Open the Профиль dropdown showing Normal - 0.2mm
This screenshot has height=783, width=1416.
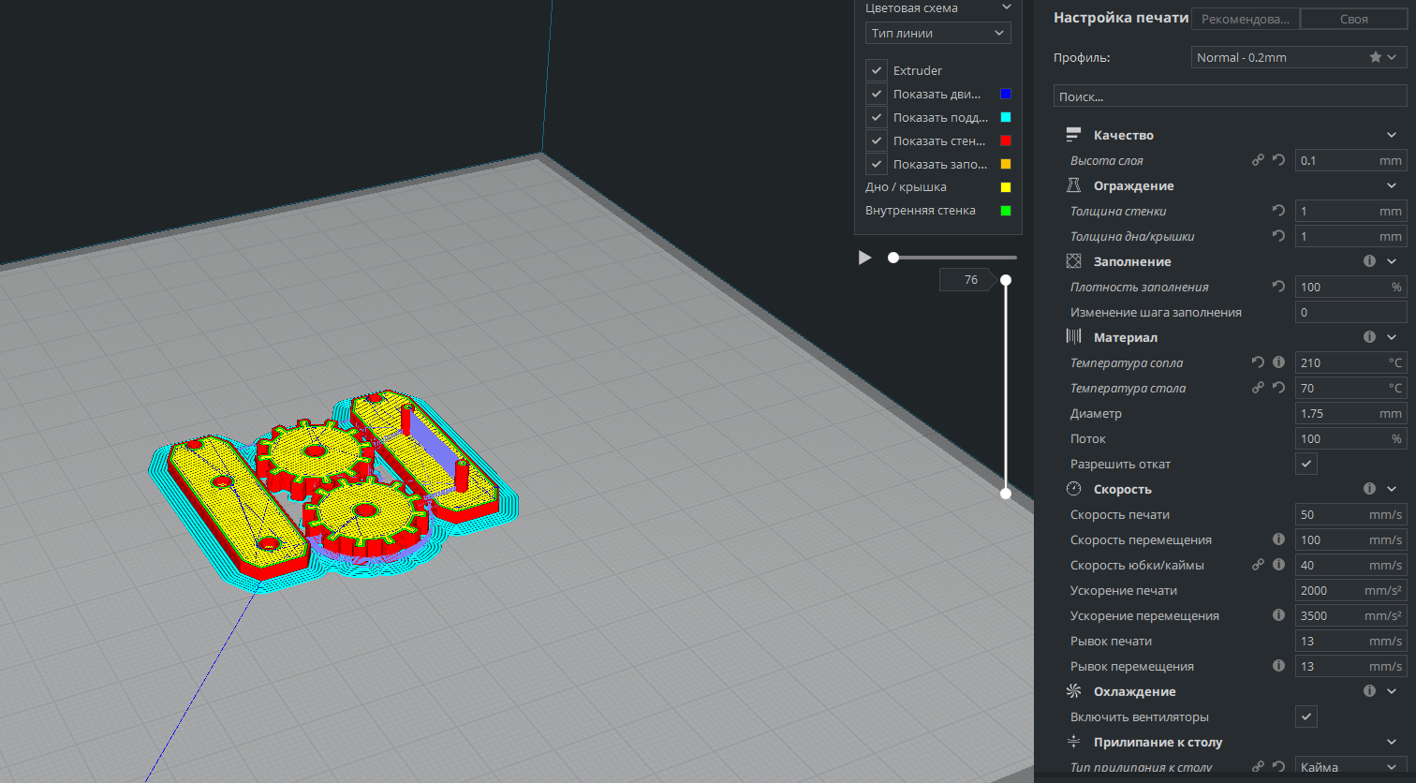(x=1298, y=58)
